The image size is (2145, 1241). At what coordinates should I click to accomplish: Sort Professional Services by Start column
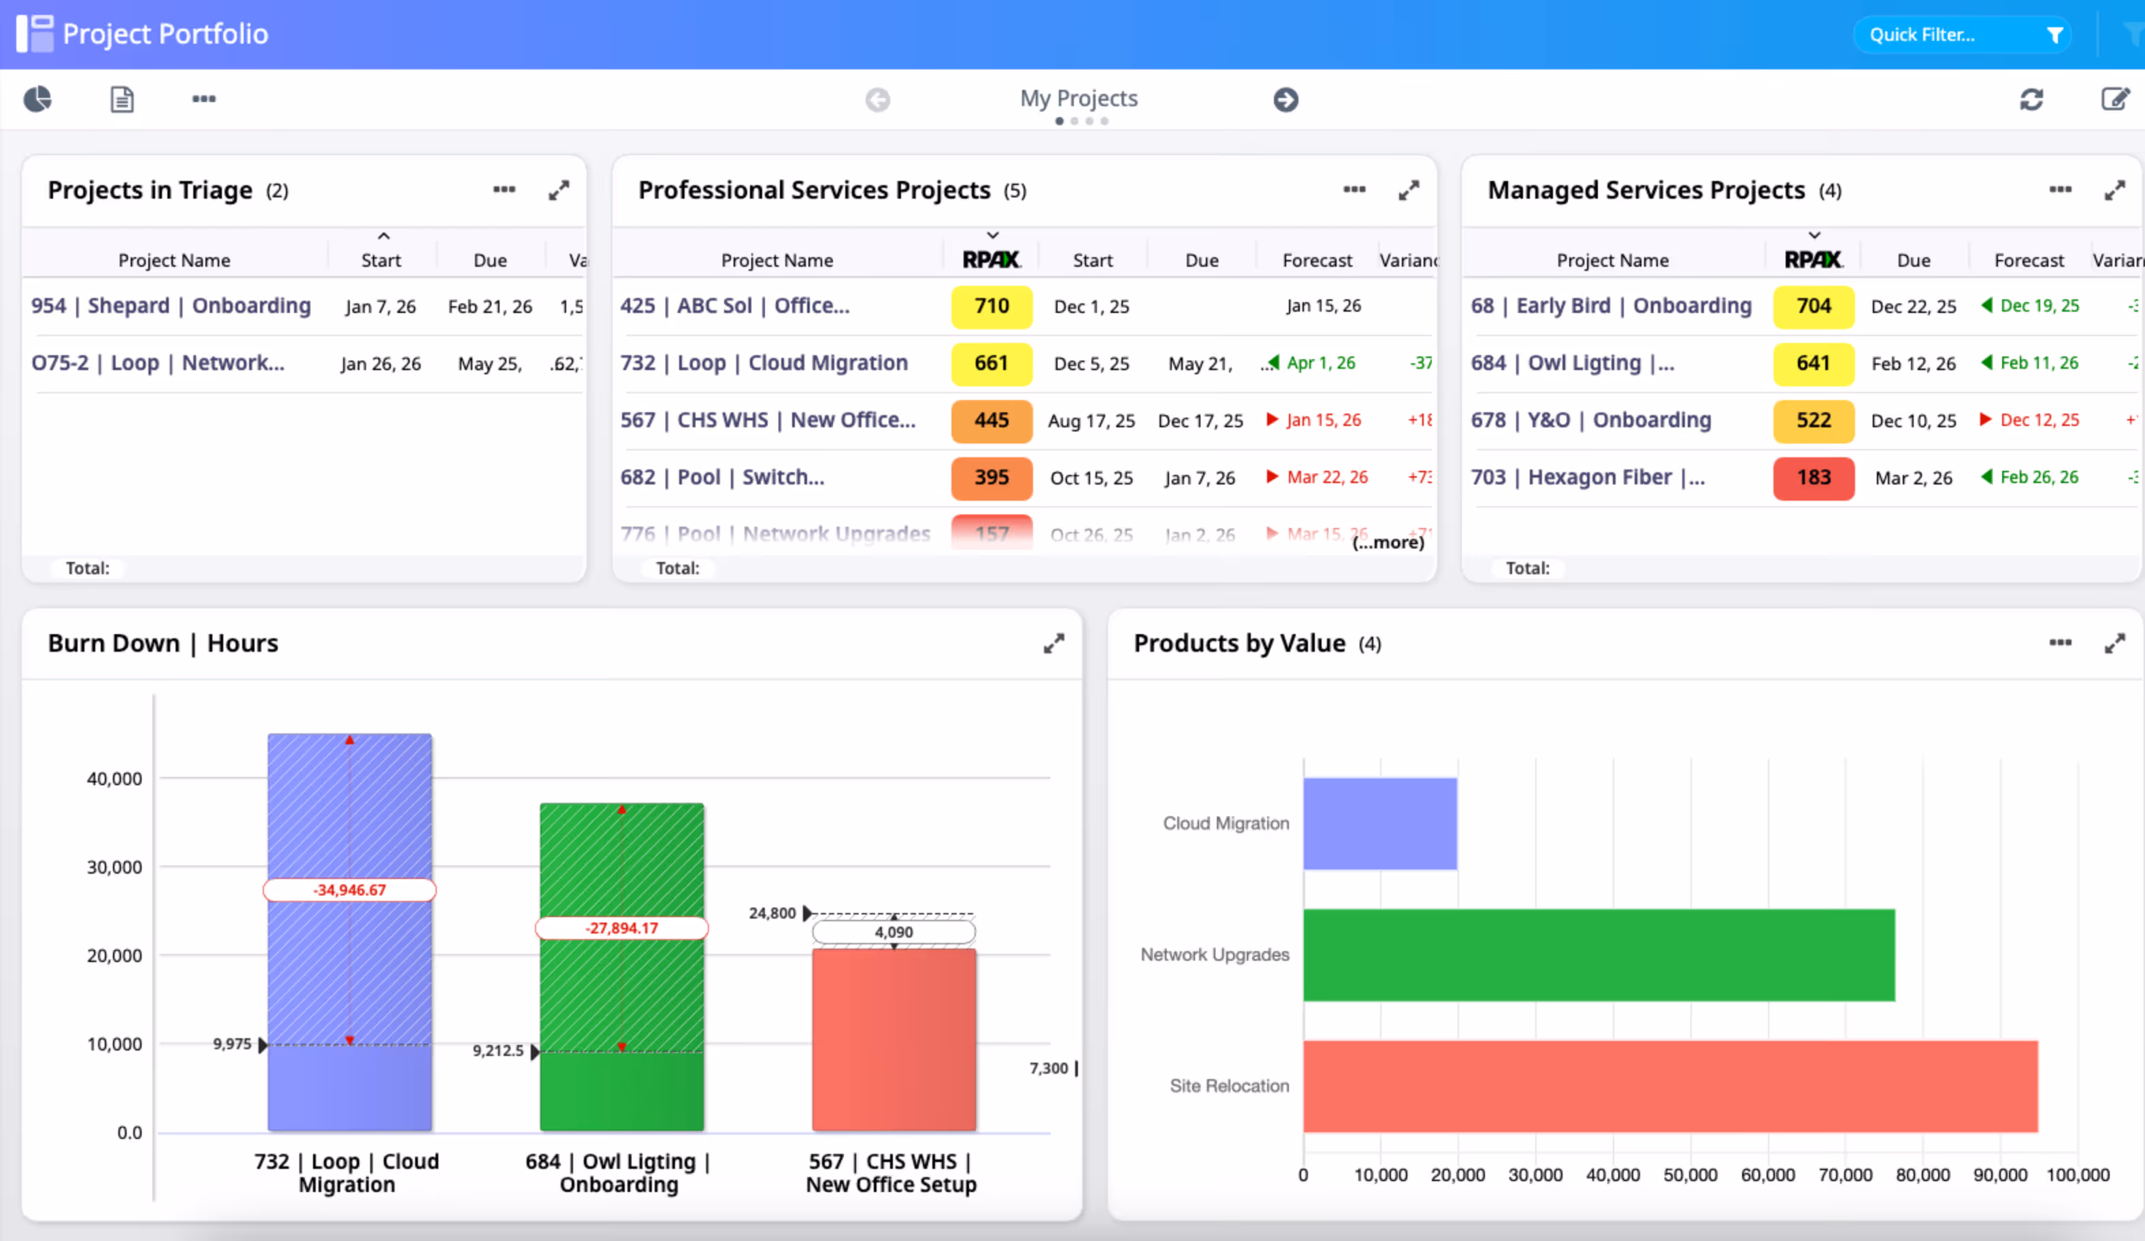pyautogui.click(x=1092, y=261)
